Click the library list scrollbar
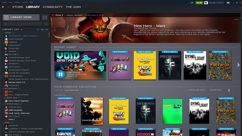 [49, 35]
